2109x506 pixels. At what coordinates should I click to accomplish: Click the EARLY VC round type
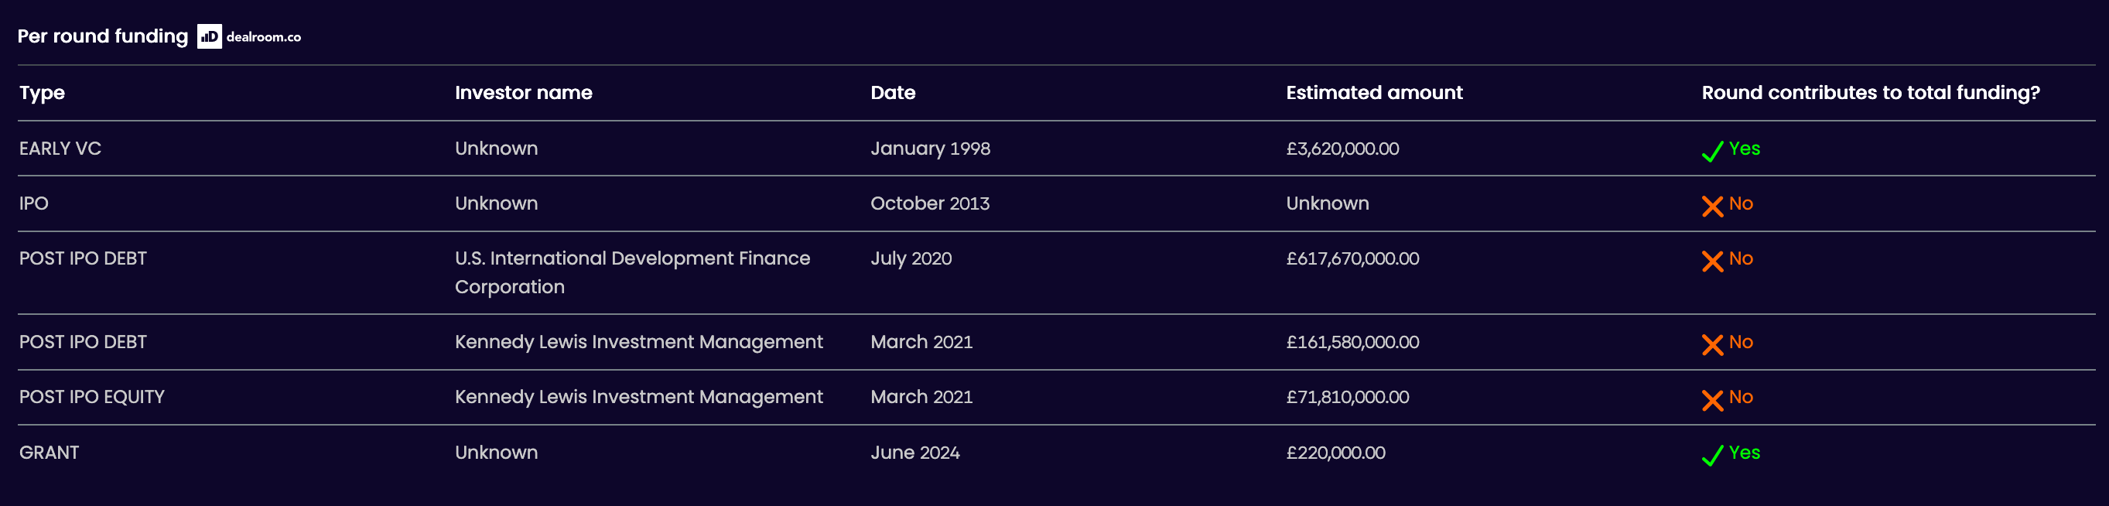pyautogui.click(x=60, y=149)
